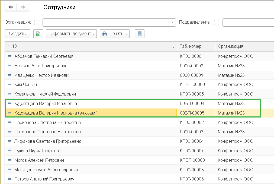Image resolution: width=274 pixels, height=184 pixels.
Task: Click the row icon next to Иващенко Нестор Иванович
Action: [10, 75]
